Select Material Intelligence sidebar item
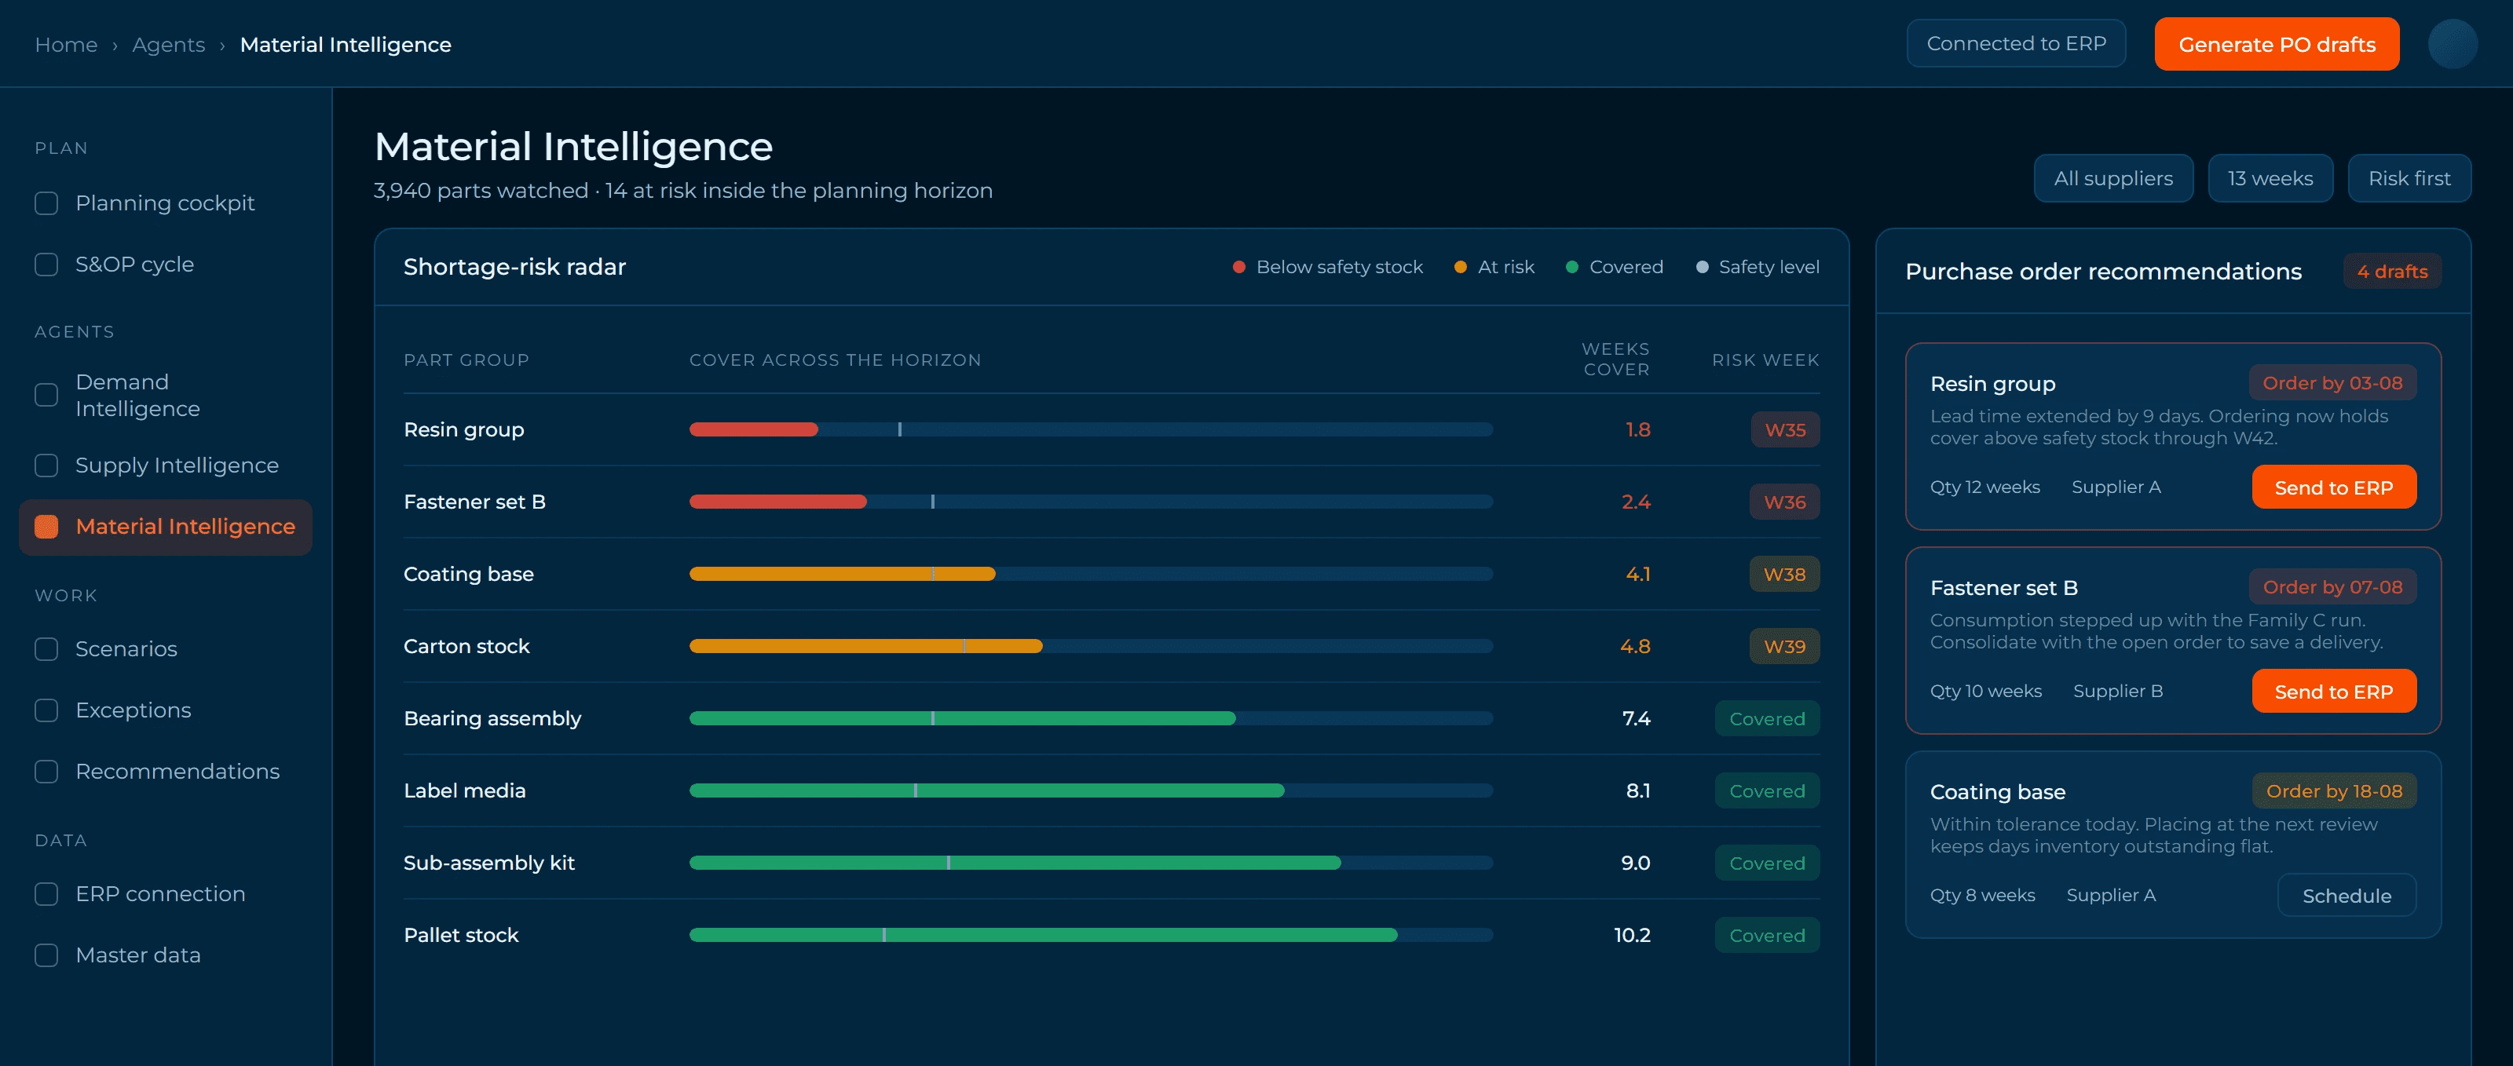The image size is (2513, 1066). (165, 527)
